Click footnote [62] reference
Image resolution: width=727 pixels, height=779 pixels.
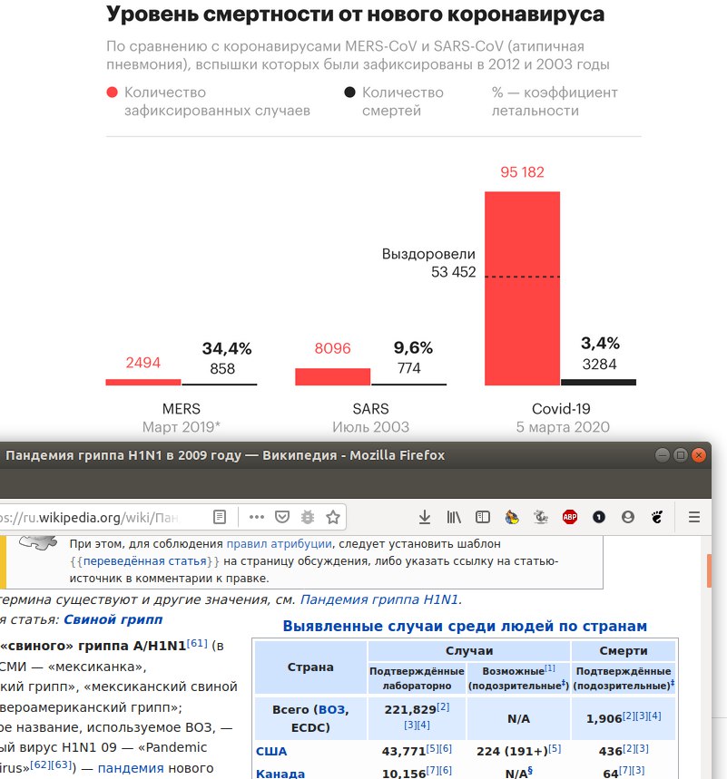coord(40,764)
